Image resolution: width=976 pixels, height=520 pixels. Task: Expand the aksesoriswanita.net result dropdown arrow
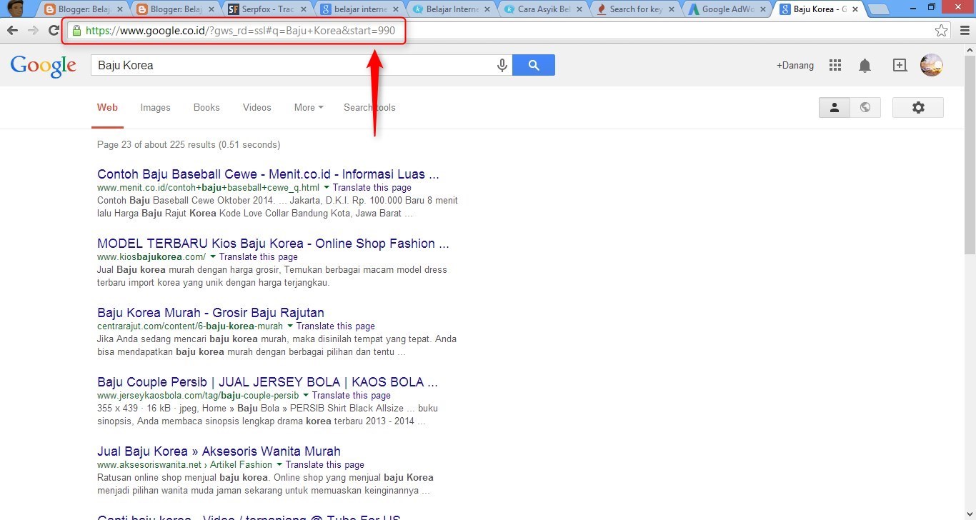click(279, 464)
